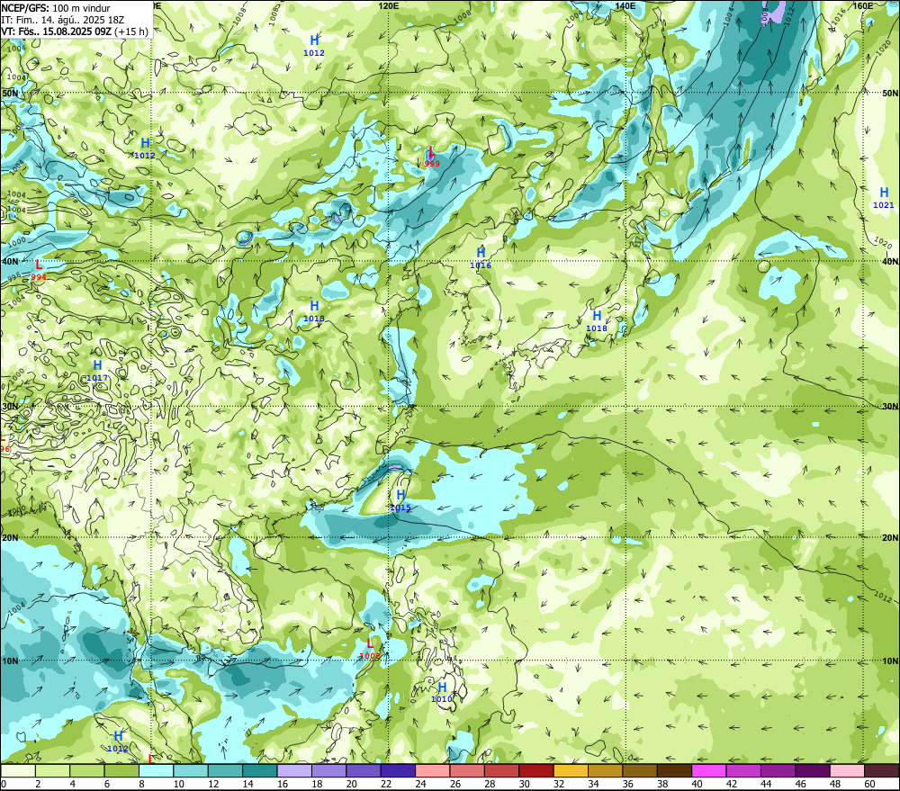Click the legend value "30"
Image resolution: width=900 pixels, height=791 pixels.
[x=524, y=784]
